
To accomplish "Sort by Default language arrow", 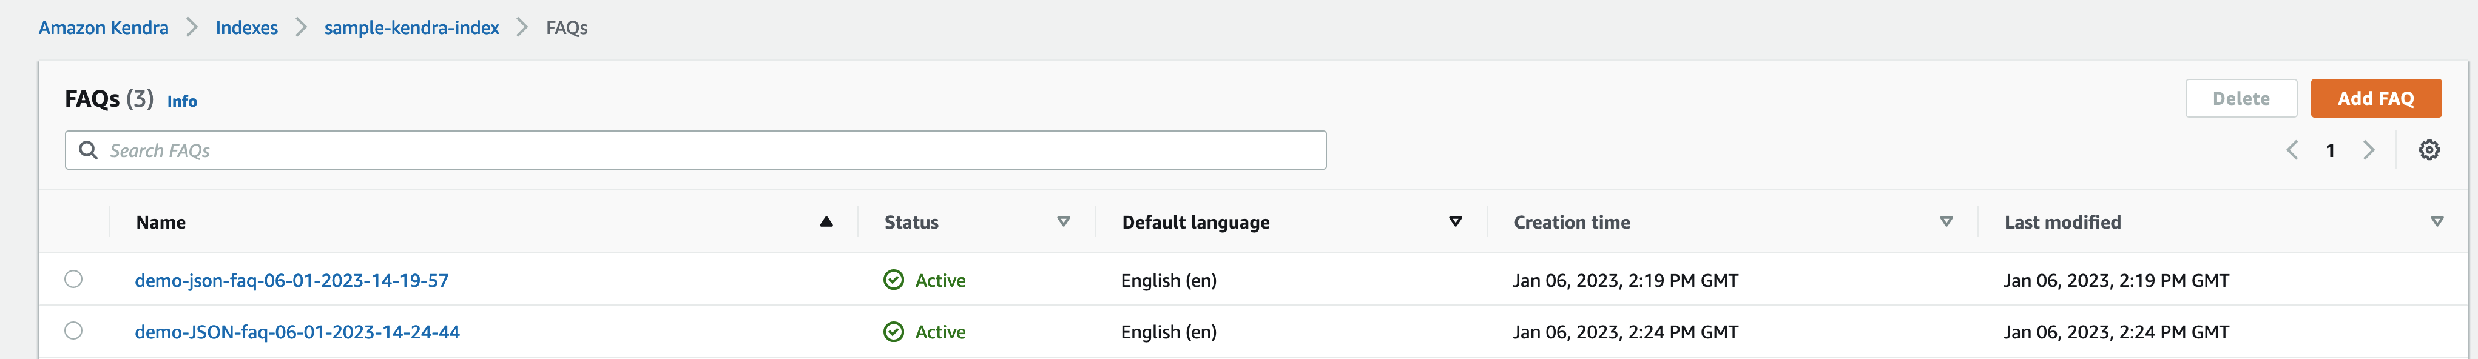I will tap(1456, 223).
